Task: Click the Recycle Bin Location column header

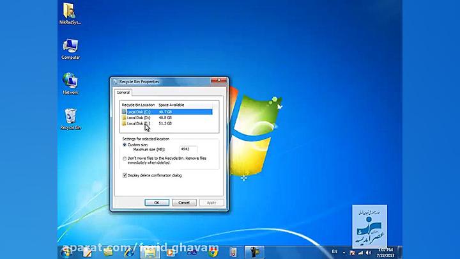Action: pyautogui.click(x=138, y=105)
